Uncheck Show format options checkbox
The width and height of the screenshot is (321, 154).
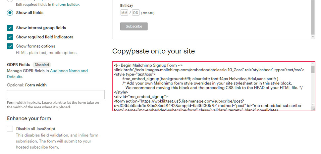point(10,46)
